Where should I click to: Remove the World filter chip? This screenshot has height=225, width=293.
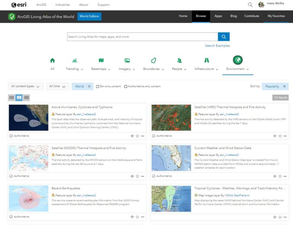click(89, 86)
